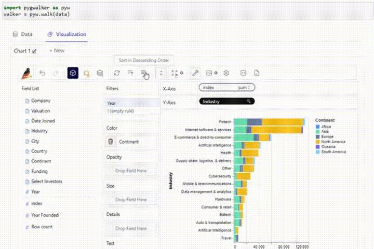The height and width of the screenshot is (249, 374).
Task: Open the Year filter rule
Action: coord(132,103)
